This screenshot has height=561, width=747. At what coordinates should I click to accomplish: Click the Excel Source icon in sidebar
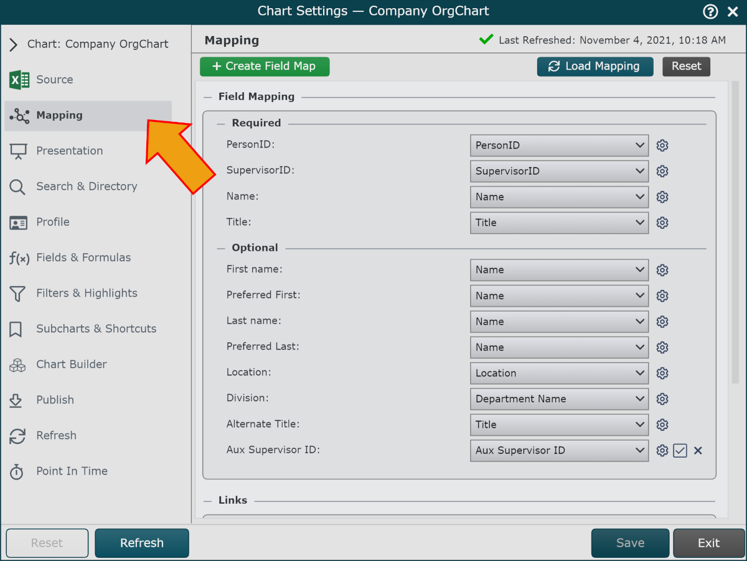19,80
